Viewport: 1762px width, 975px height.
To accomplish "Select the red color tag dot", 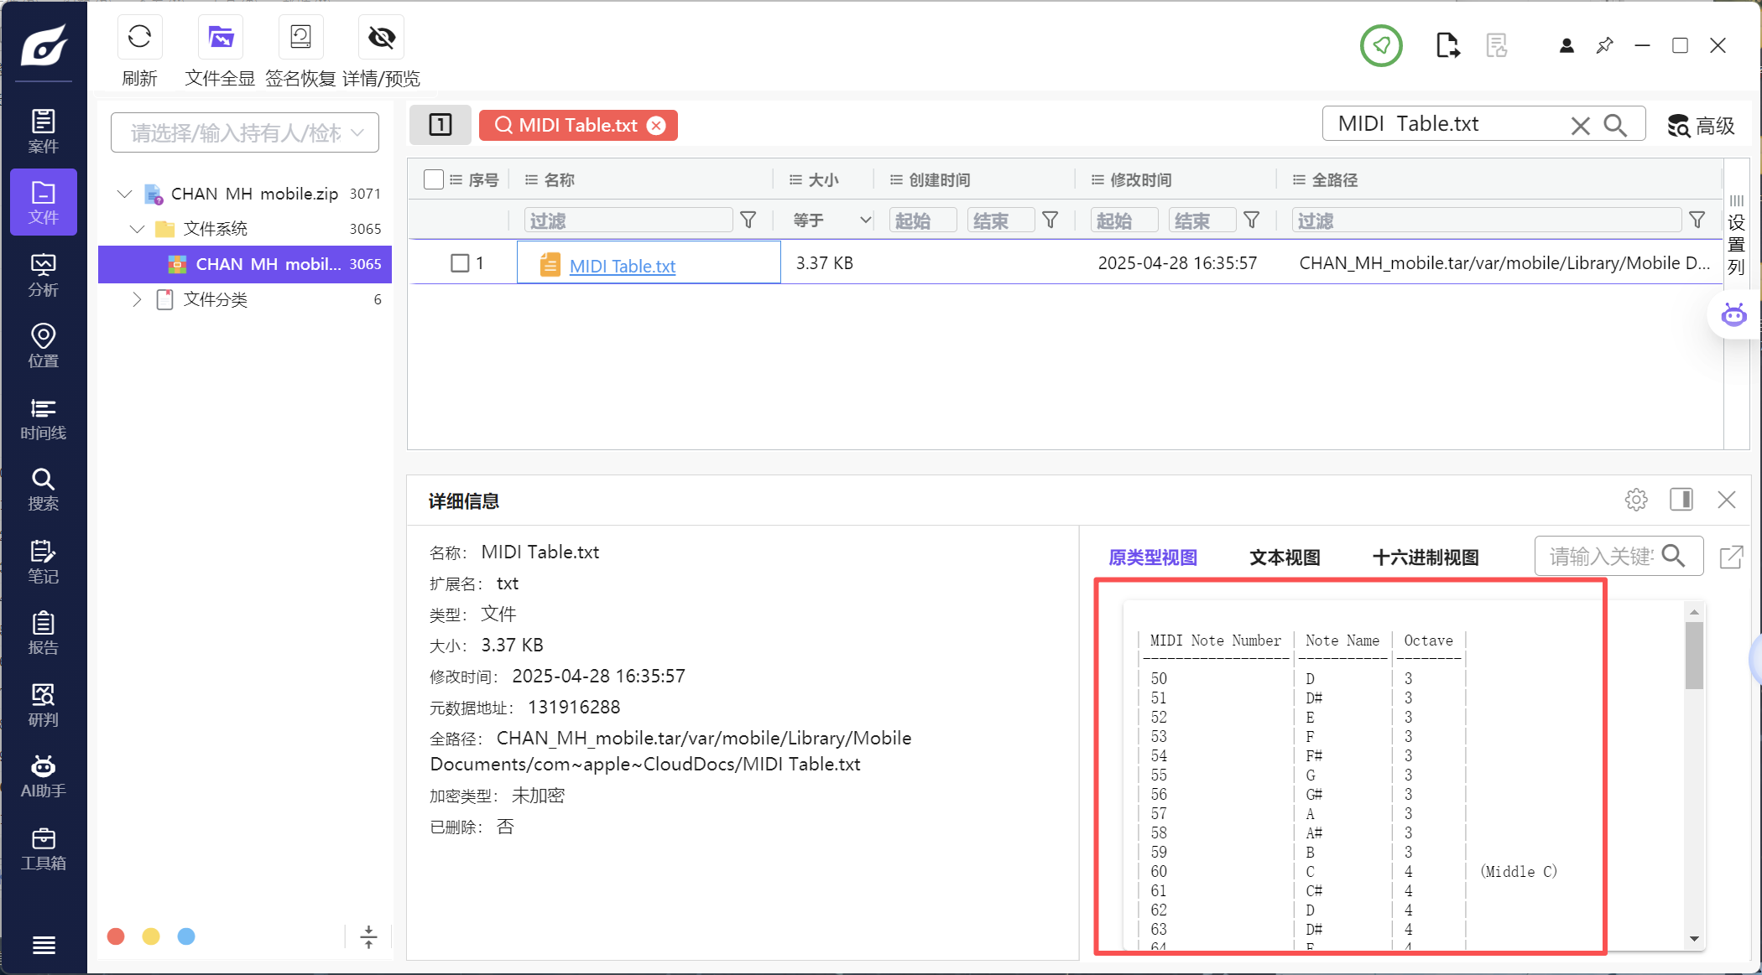I will tap(116, 936).
